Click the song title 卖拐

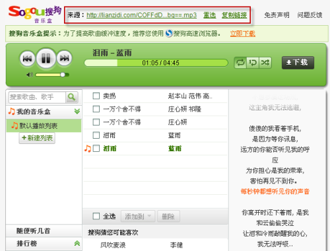tap(110, 96)
